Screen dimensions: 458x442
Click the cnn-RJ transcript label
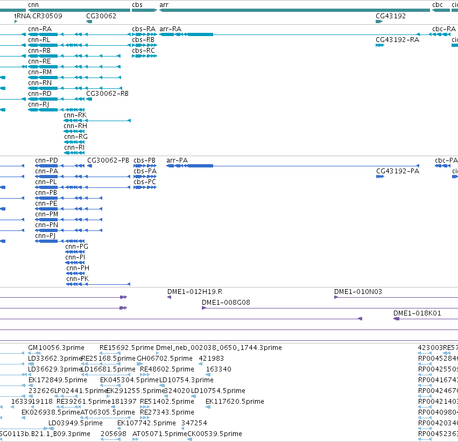[38, 104]
